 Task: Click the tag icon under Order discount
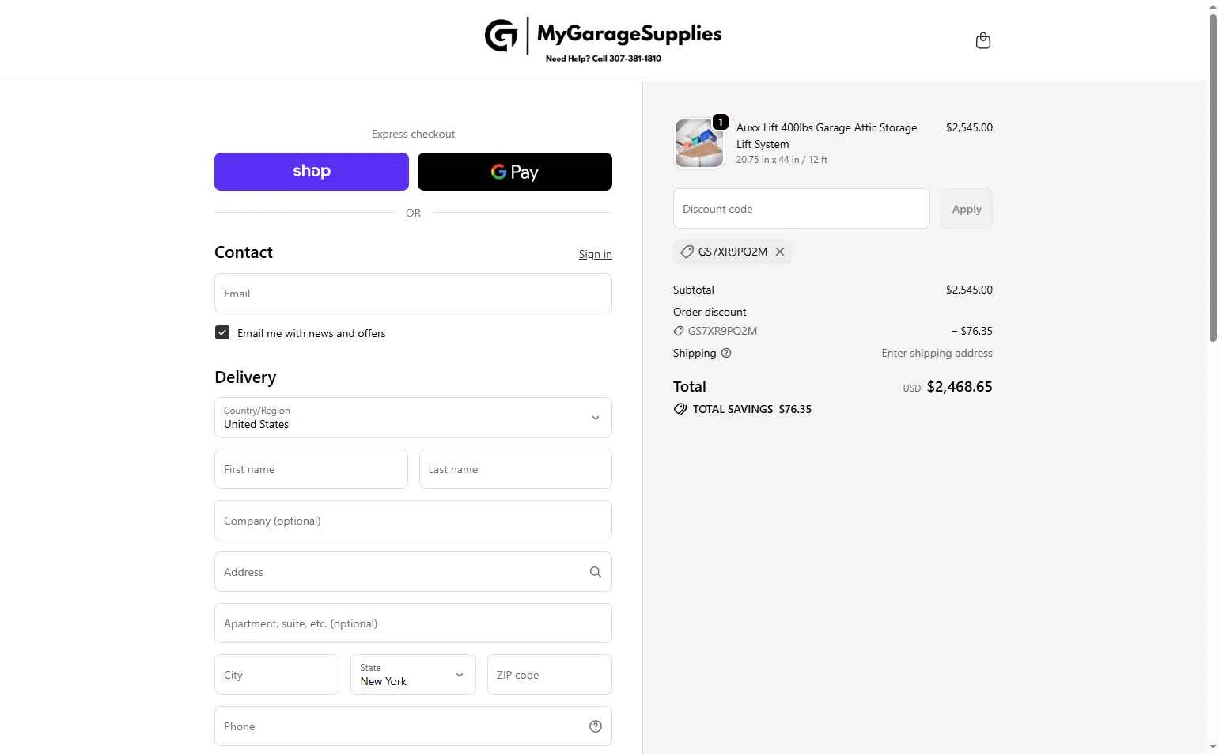click(679, 331)
